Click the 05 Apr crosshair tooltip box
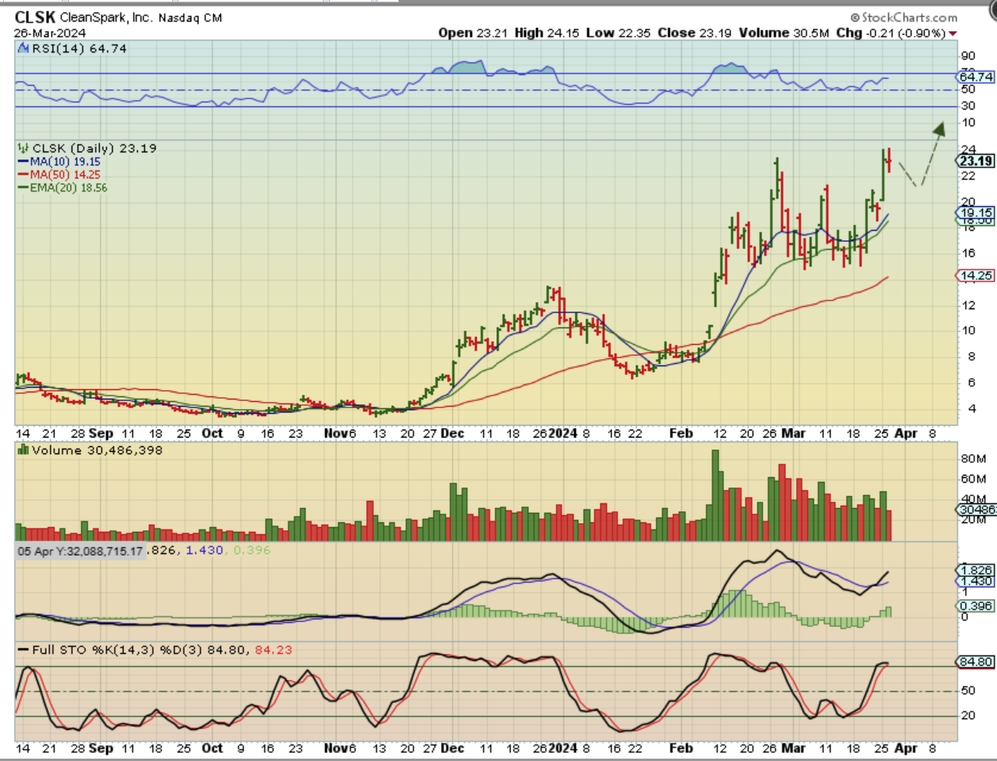 [x=80, y=551]
